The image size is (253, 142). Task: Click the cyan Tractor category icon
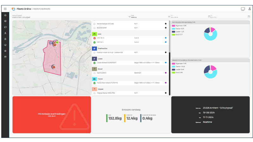coord(94,79)
